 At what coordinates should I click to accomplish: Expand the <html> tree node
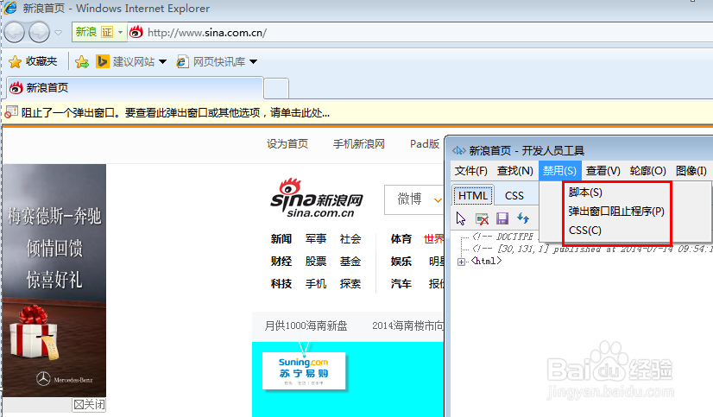point(461,262)
